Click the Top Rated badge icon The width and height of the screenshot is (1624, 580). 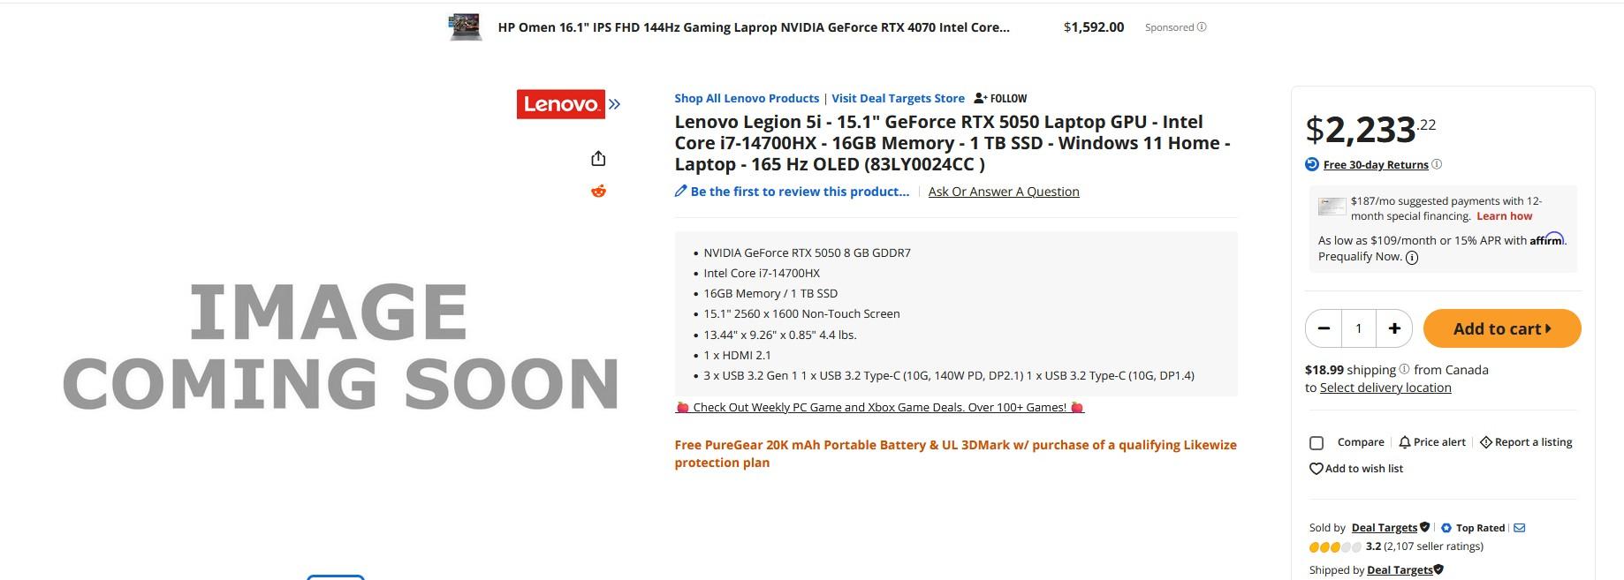coord(1446,527)
